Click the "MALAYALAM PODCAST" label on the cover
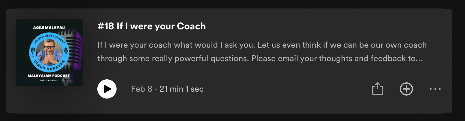Screen dimensions: 465x121 pos(49,76)
